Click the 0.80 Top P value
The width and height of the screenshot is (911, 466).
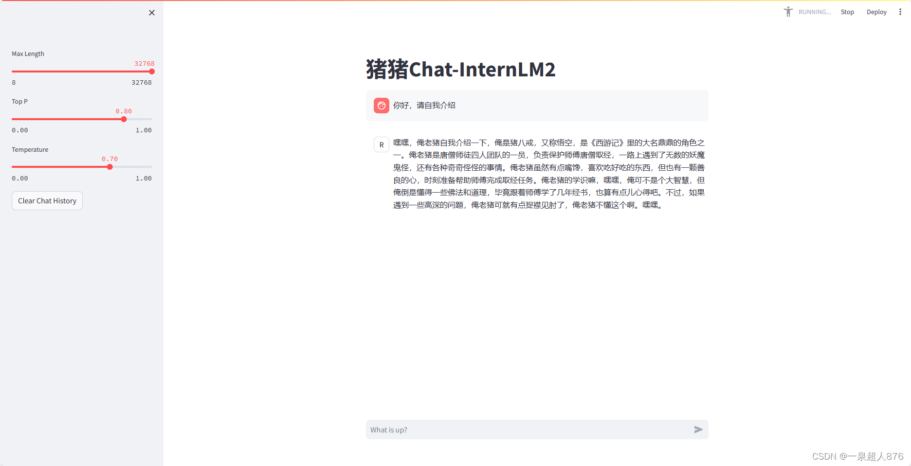(124, 111)
